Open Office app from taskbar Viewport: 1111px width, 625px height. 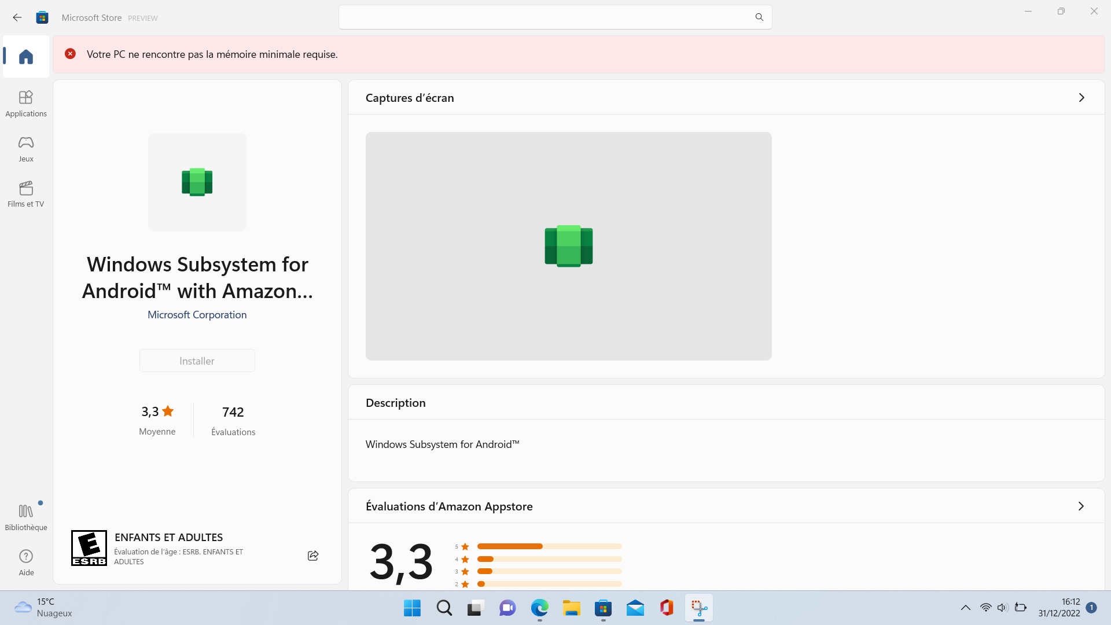click(667, 608)
